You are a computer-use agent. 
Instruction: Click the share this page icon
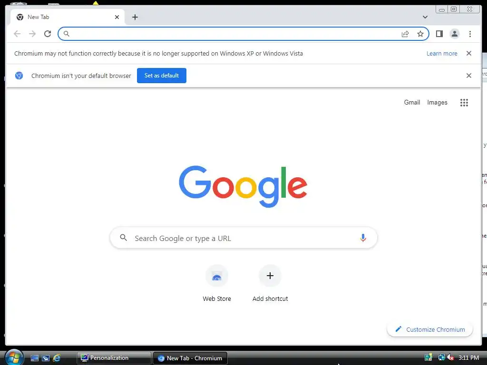pyautogui.click(x=405, y=34)
